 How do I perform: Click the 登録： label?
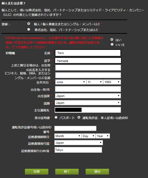pyautogui.click(x=6, y=24)
